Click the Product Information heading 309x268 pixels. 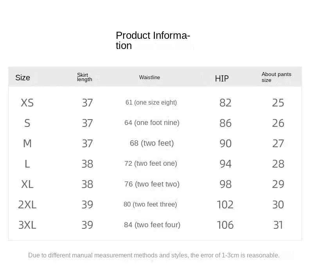tap(153, 40)
